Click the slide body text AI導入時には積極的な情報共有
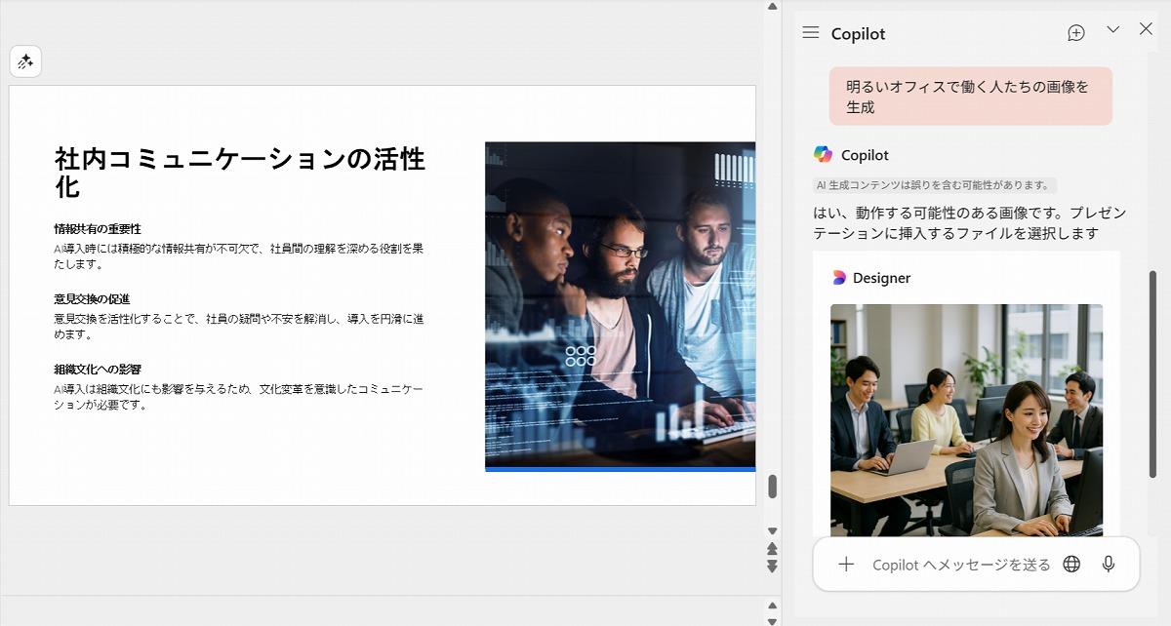The image size is (1171, 626). (x=239, y=256)
